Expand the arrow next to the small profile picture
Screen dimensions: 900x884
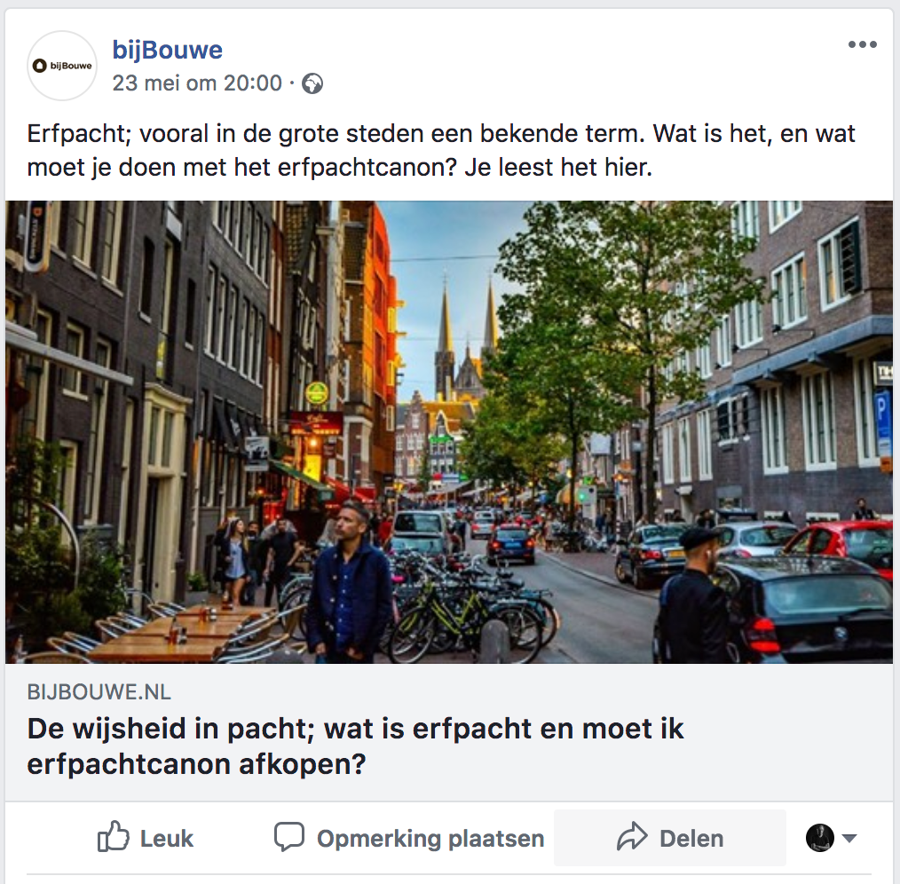(x=849, y=838)
